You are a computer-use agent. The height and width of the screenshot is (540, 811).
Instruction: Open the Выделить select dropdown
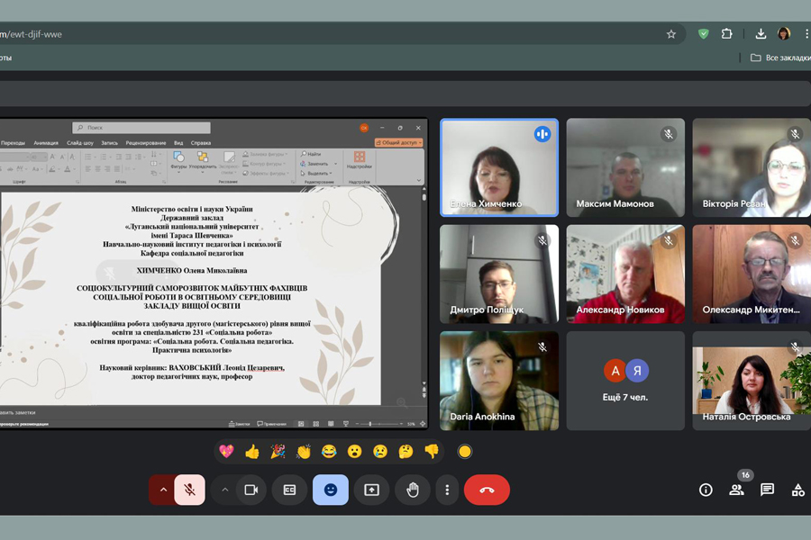316,173
